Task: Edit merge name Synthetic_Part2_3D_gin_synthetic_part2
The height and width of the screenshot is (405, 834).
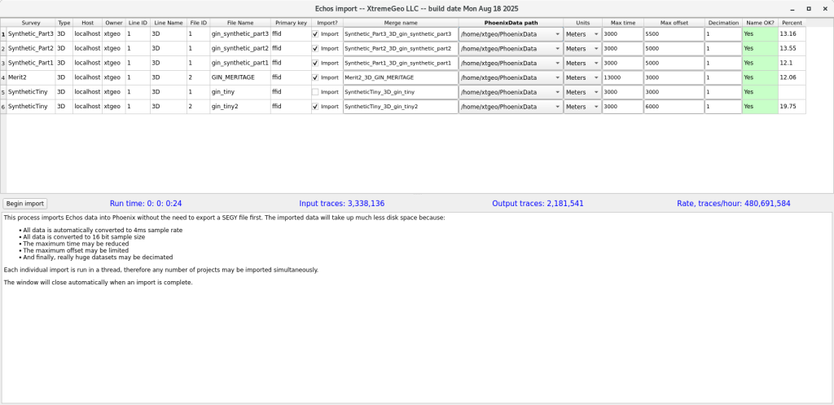Action: click(x=401, y=48)
